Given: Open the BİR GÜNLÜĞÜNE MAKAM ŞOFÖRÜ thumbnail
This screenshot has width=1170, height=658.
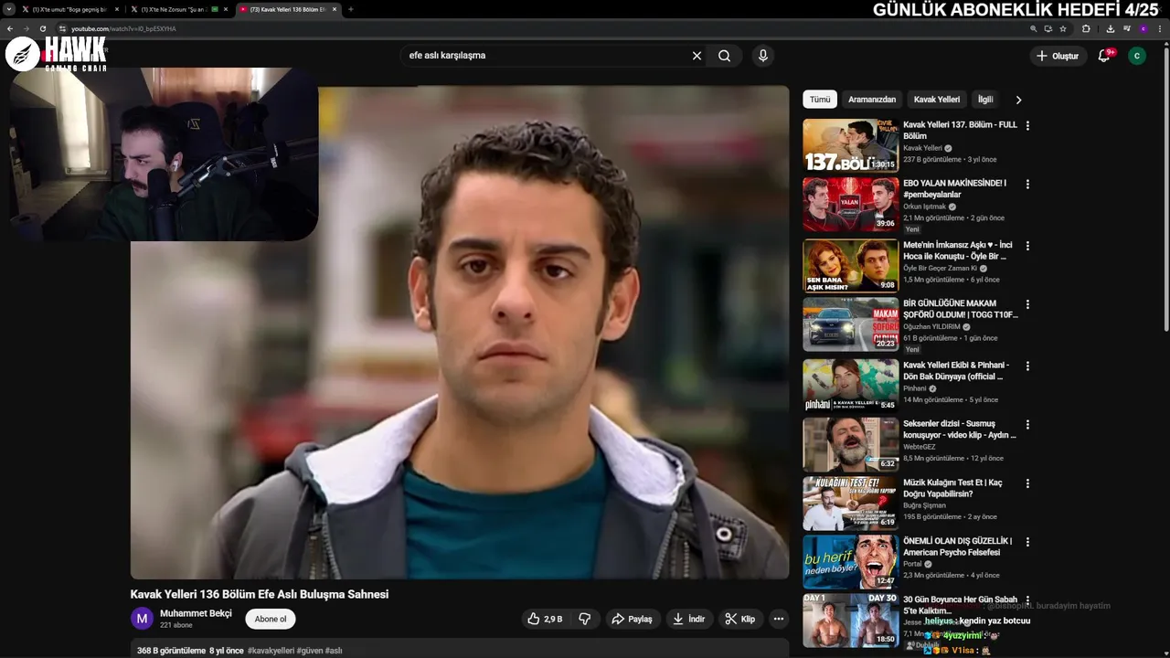Looking at the screenshot, I should [851, 324].
